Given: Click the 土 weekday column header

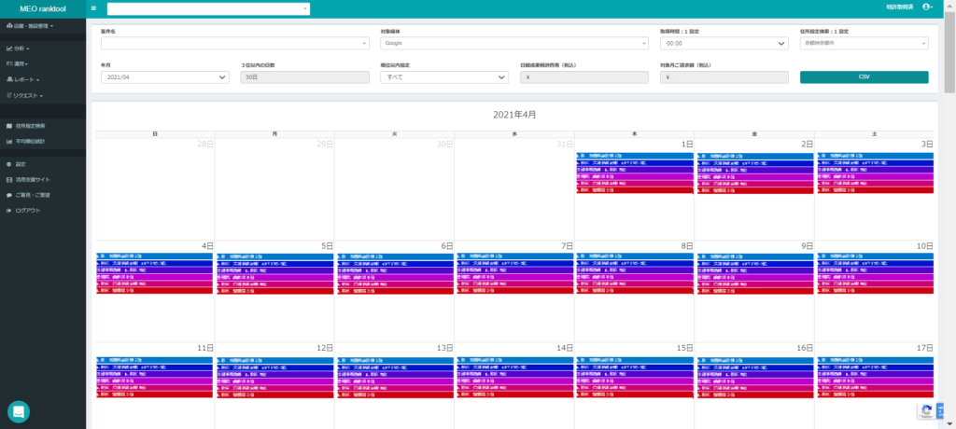Looking at the screenshot, I should 874,133.
